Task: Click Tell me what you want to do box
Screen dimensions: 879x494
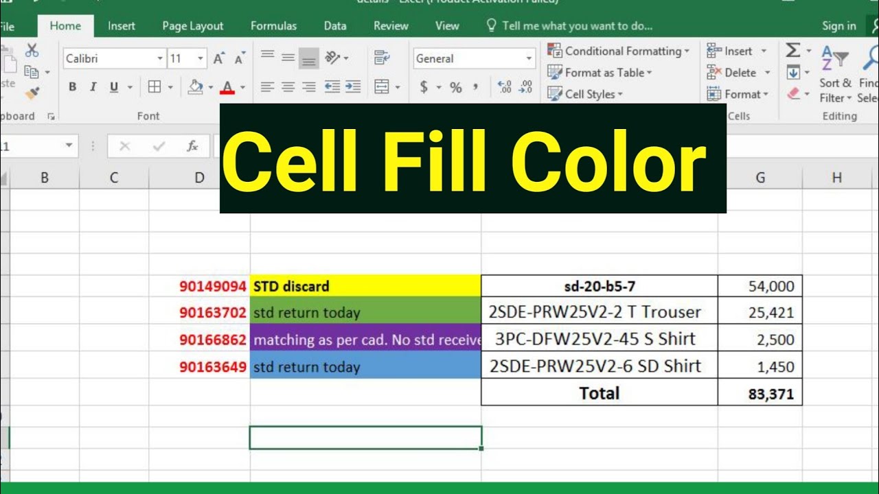Action: (569, 26)
